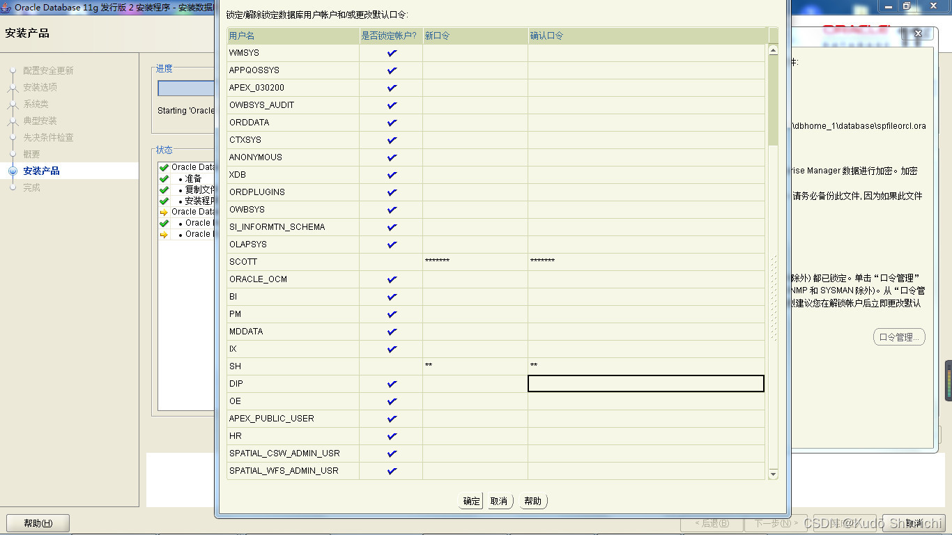The width and height of the screenshot is (952, 535).
Task: Click scrollbar down arrow in account table
Action: click(x=773, y=474)
